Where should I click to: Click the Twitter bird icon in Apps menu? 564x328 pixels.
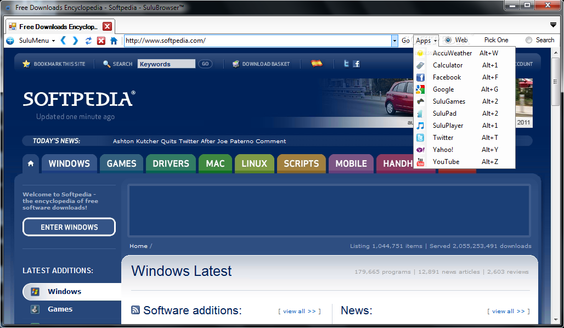coord(420,138)
